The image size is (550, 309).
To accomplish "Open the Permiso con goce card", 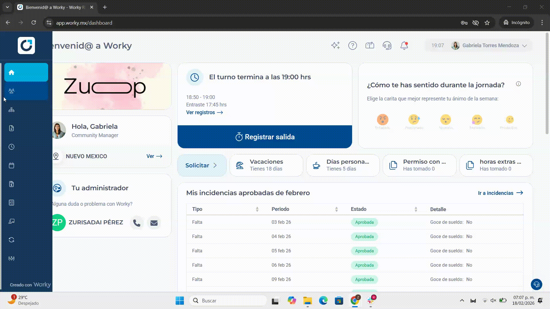I will pos(419,165).
